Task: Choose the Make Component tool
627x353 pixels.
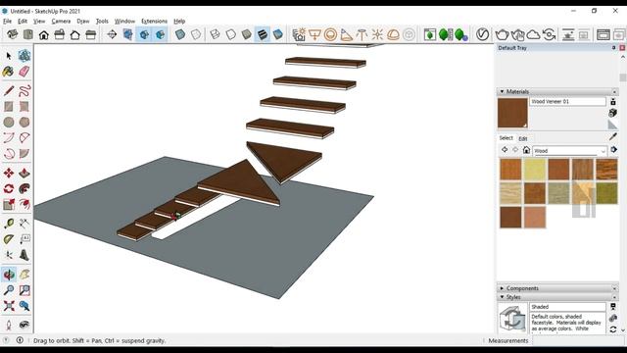Action: pyautogui.click(x=24, y=56)
